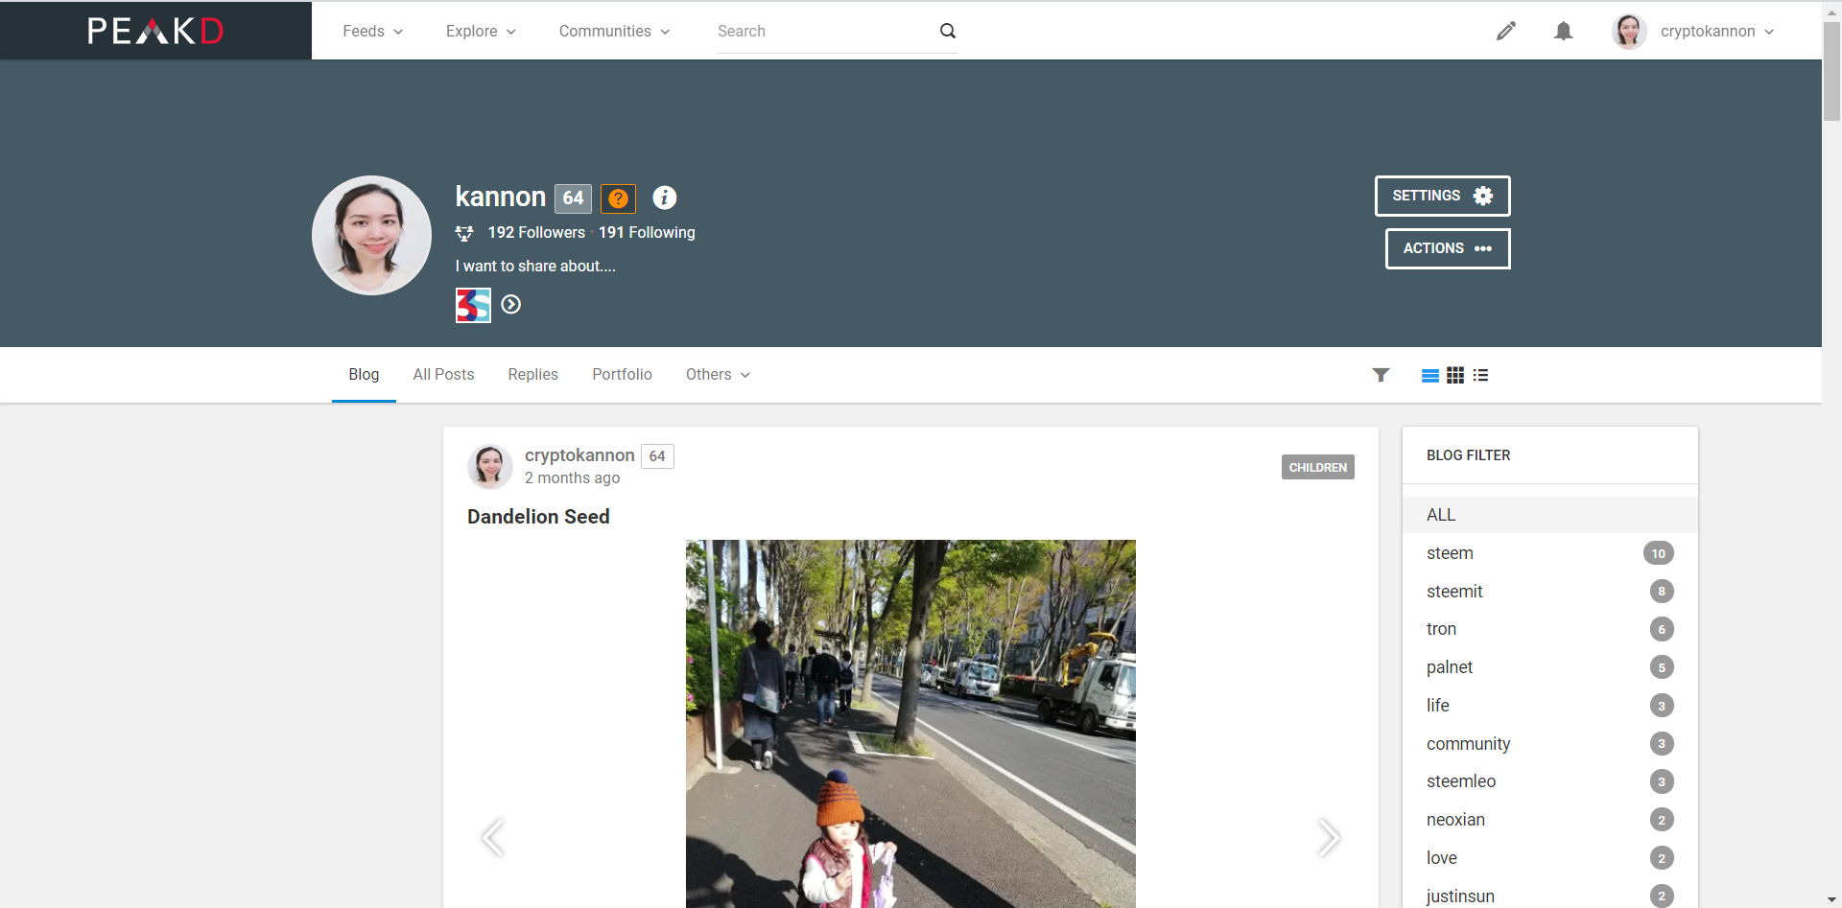Screen dimensions: 1842x908
Task: Select the ALL blog filter
Action: (x=1550, y=515)
